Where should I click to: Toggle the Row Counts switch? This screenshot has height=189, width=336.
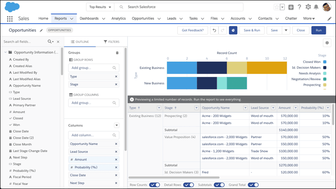[x=155, y=185]
